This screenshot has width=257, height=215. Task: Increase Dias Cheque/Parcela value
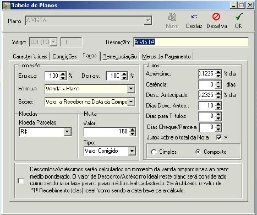(x=218, y=125)
